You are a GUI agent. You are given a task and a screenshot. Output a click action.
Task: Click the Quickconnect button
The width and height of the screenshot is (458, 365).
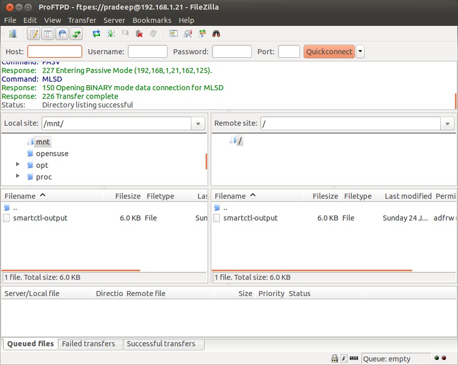pos(329,52)
